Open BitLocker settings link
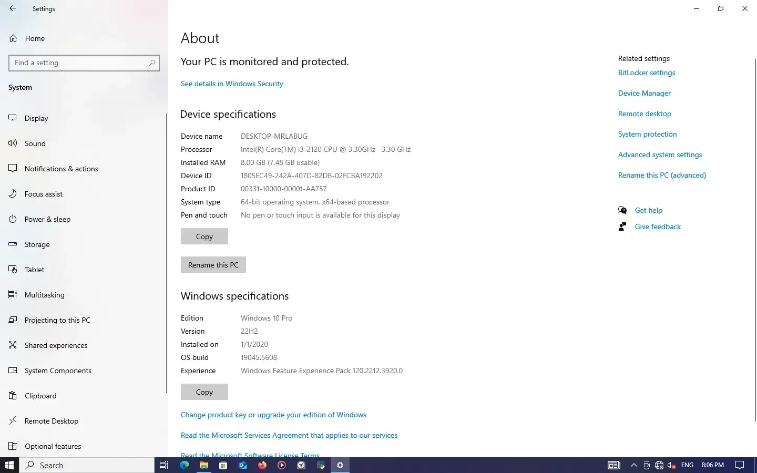Screen dimensions: 757x473 (x=647, y=73)
